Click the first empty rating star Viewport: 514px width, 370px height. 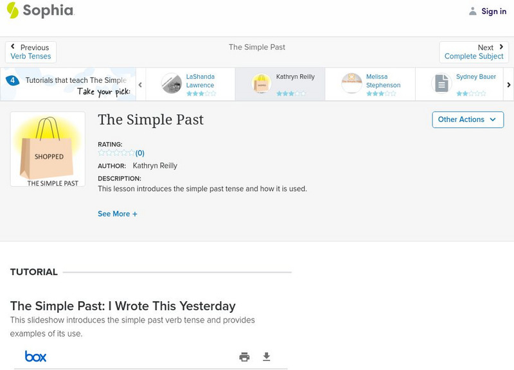pyautogui.click(x=100, y=153)
